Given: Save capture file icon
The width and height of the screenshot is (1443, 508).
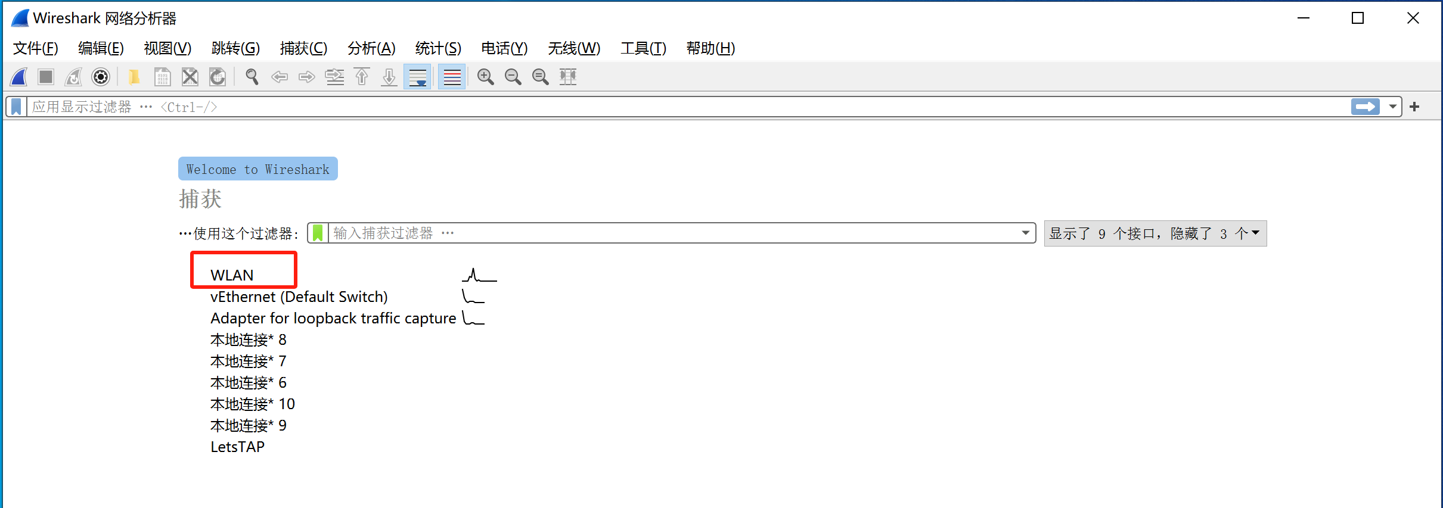Looking at the screenshot, I should click(x=162, y=77).
